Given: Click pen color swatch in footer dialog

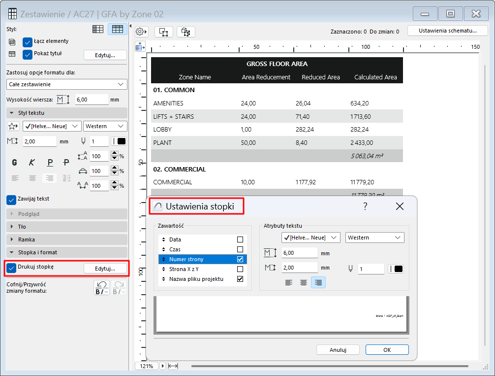Looking at the screenshot, I should (x=396, y=269).
